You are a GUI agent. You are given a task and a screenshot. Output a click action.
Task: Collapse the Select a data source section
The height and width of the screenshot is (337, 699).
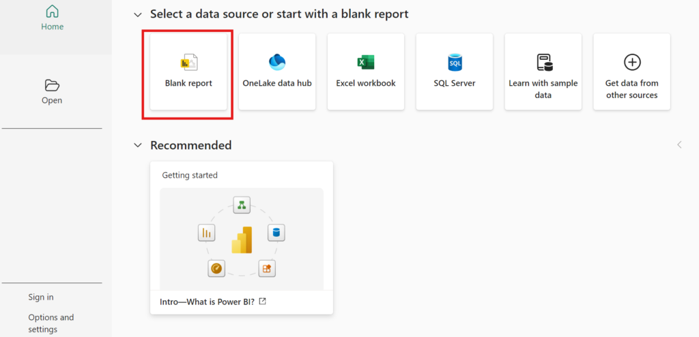[138, 15]
